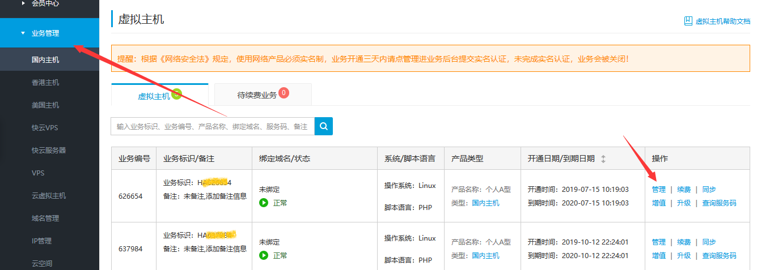
Task: Open the 虚拟主机帮助文档 book icon
Action: point(688,21)
